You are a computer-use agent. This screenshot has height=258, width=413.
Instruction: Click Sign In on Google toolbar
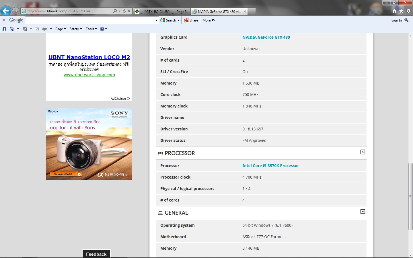click(x=396, y=20)
